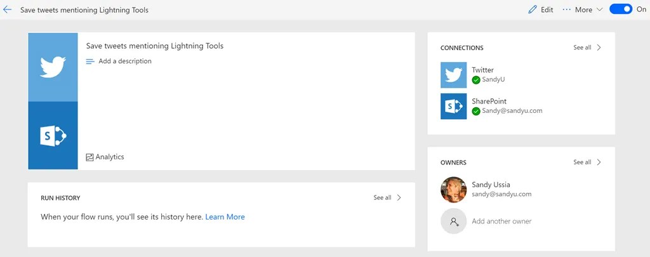Click the SandyU account text
This screenshot has height=257, width=650.
[493, 79]
